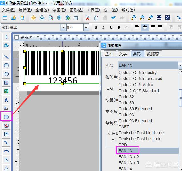This screenshot has height=171, width=182.
Task: Toggle underline formatting
Action: (x=111, y=27)
